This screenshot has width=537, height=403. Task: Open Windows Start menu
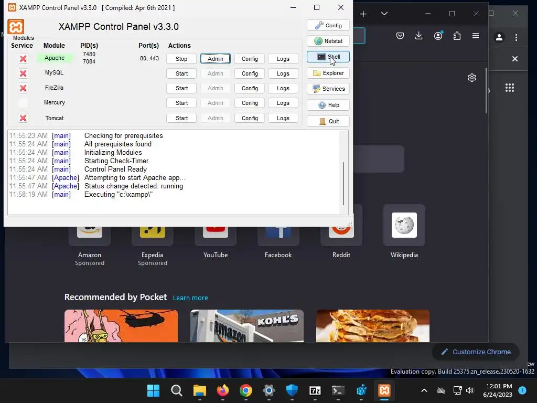[x=154, y=390]
